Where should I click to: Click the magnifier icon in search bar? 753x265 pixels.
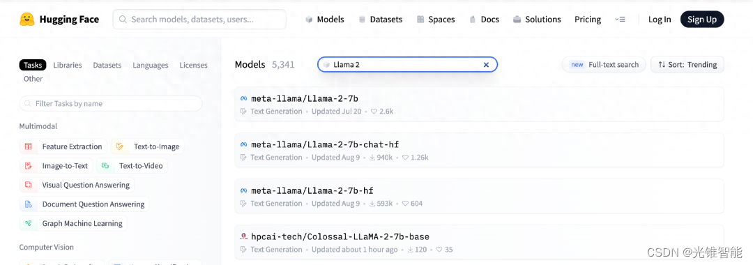tap(123, 20)
